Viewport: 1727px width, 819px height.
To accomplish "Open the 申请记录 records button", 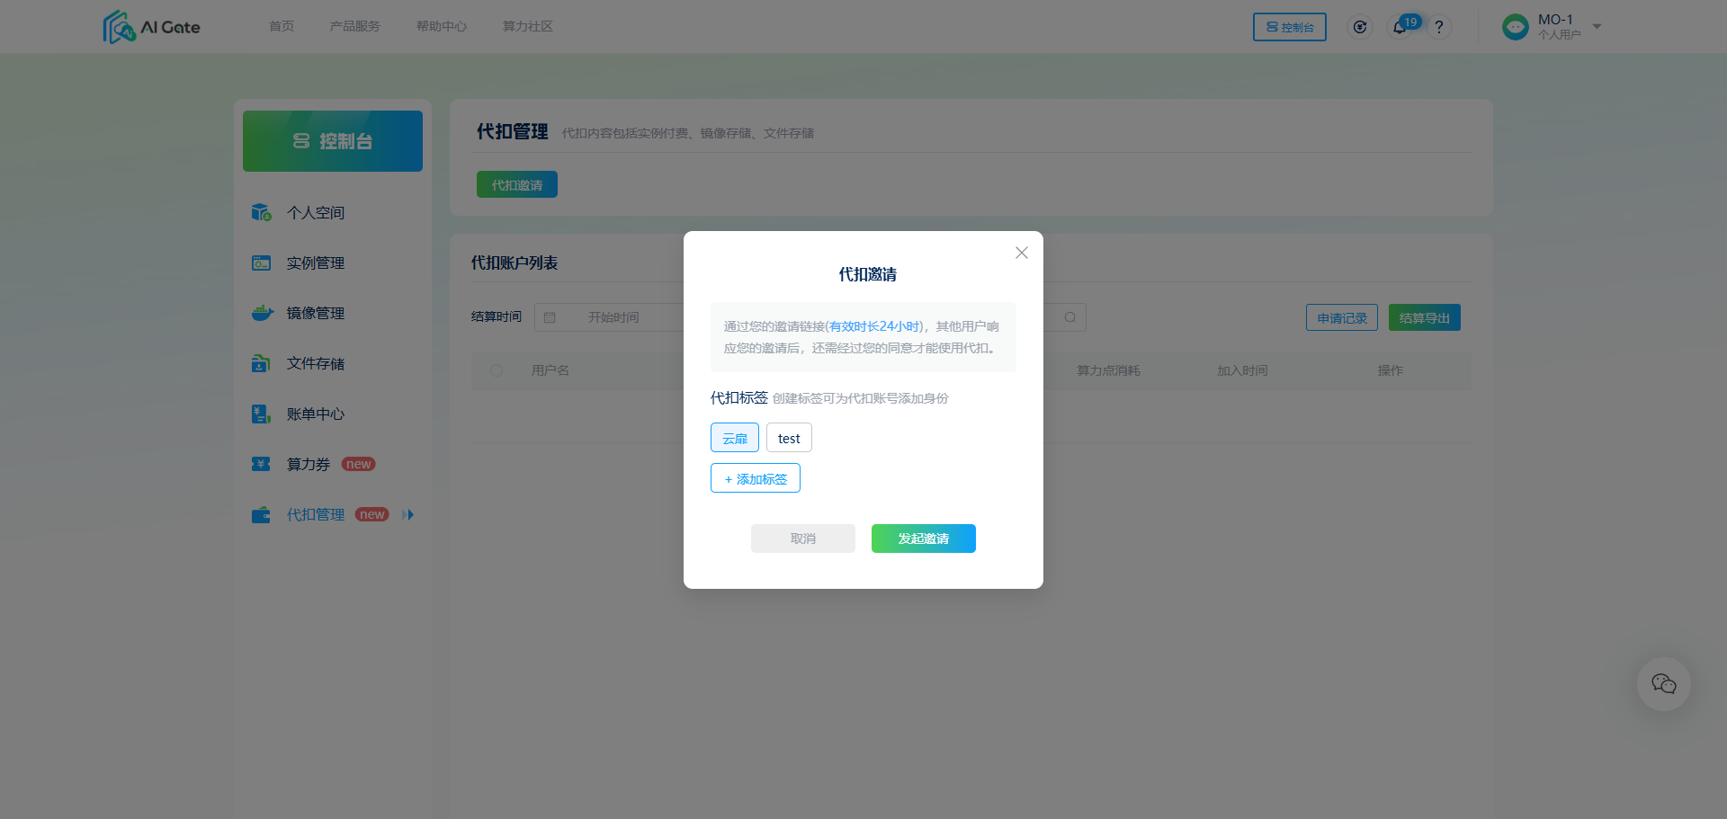I will click(1341, 316).
